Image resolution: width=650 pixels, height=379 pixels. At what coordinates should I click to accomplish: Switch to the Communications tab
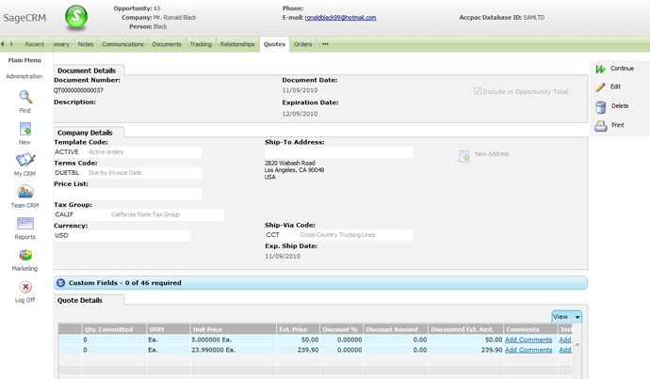pos(122,44)
